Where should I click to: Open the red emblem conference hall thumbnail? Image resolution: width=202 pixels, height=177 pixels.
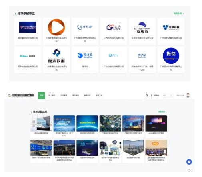[156, 148]
